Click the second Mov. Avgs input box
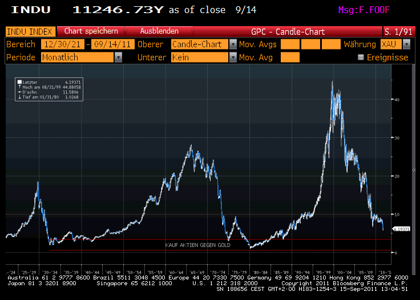420x300 pixels. tap(310, 44)
